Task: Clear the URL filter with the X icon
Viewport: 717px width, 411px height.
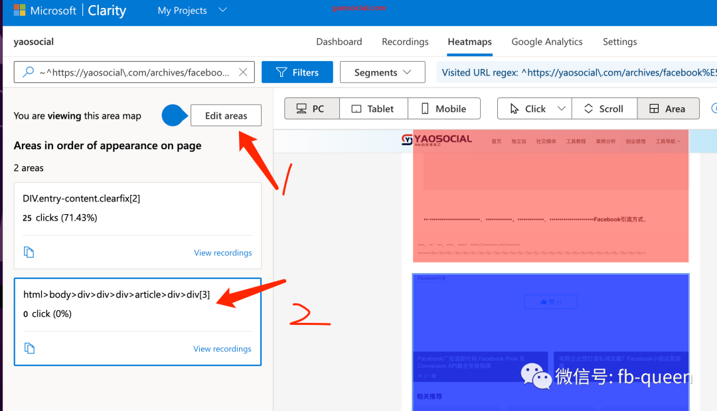Action: 243,72
